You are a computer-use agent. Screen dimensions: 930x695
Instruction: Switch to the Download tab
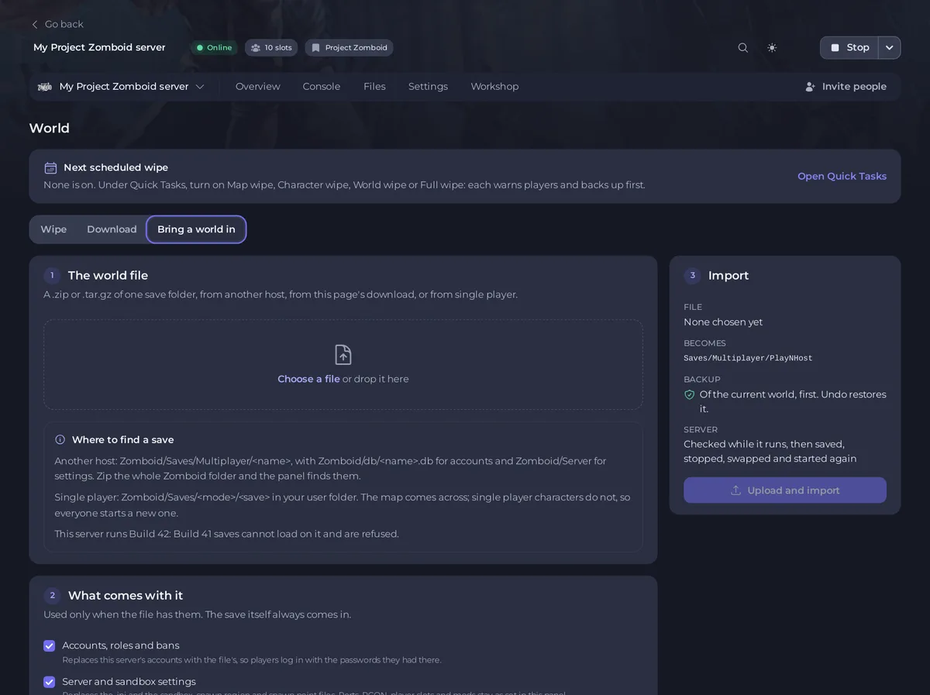pos(112,229)
